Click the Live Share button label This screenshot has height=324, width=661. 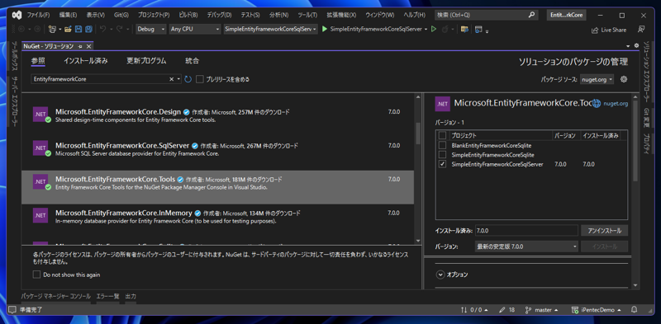[613, 30]
